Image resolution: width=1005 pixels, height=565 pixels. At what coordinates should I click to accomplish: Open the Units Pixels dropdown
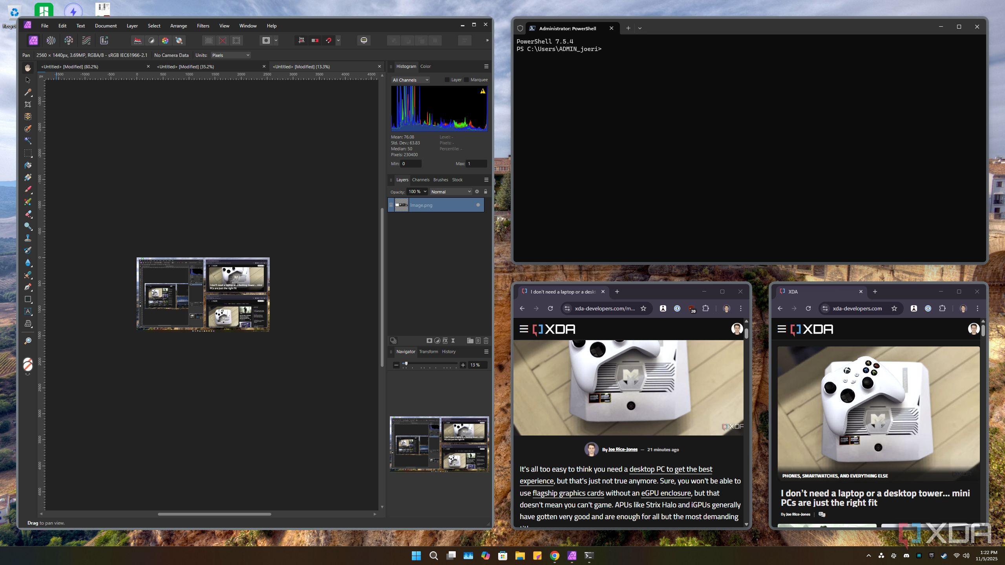coord(230,55)
